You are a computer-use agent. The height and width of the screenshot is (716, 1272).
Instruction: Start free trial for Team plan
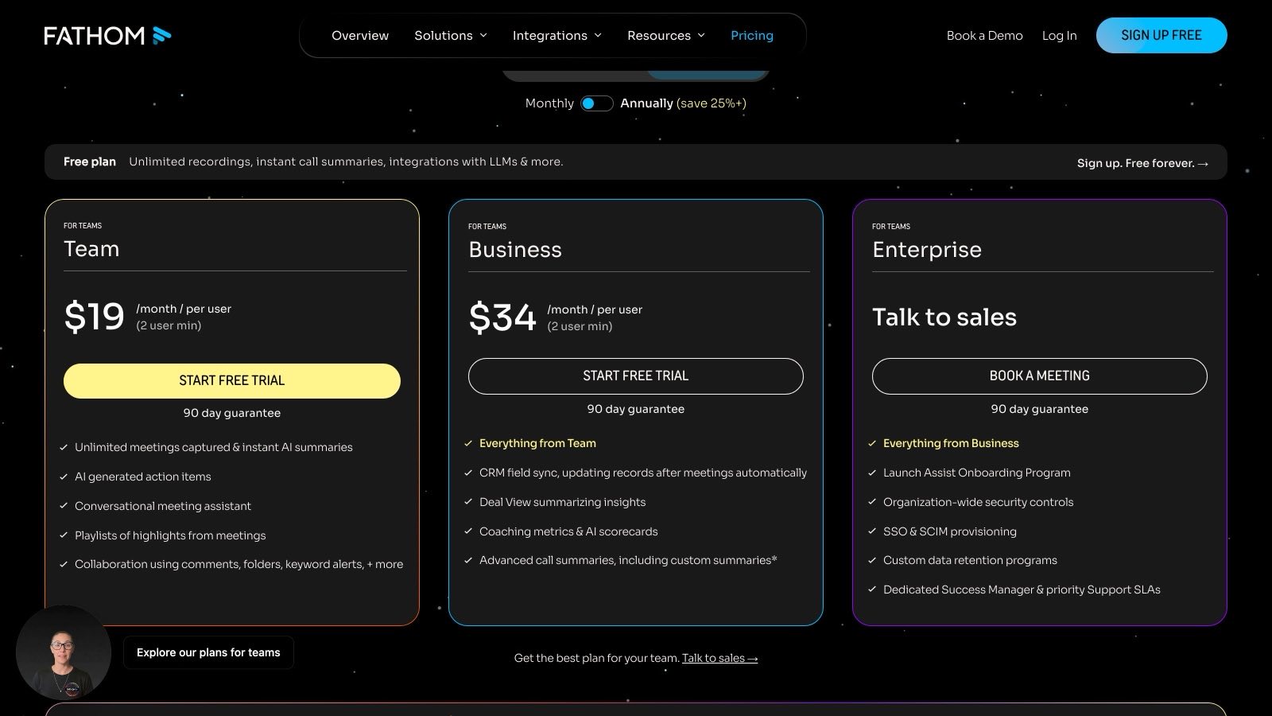point(232,380)
